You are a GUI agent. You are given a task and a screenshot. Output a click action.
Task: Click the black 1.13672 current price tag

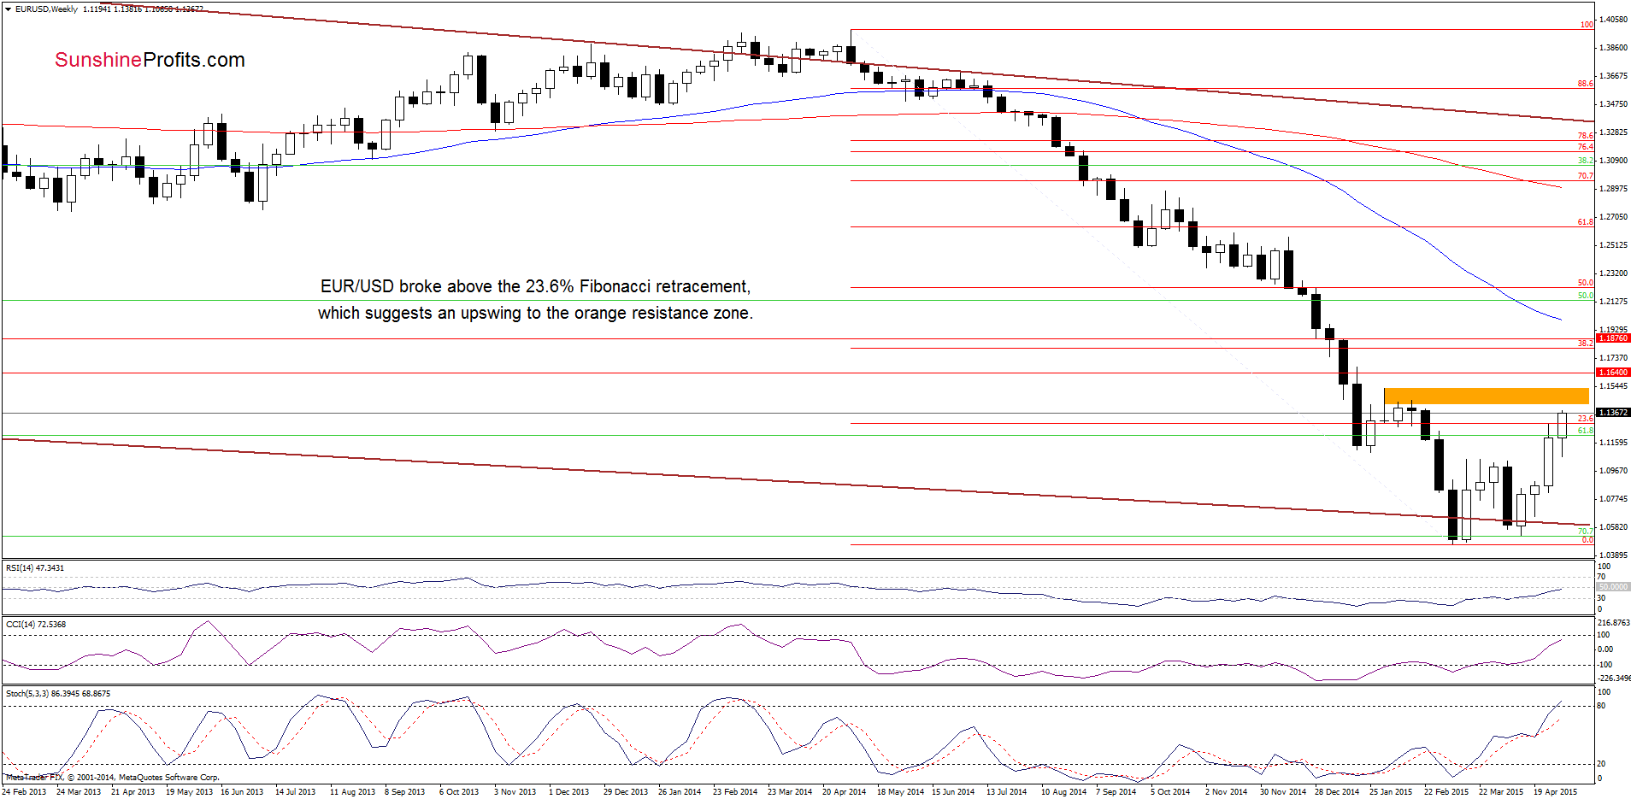[1613, 413]
